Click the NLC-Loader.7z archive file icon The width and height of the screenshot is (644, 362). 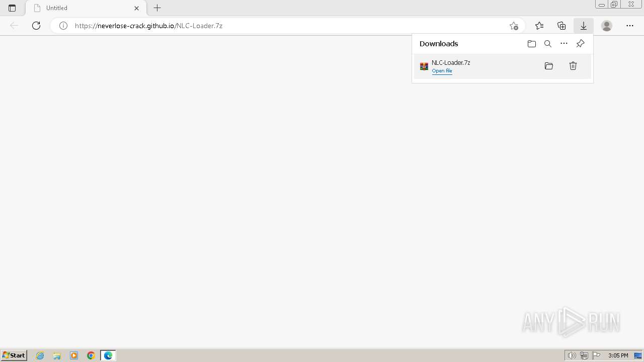(x=424, y=66)
